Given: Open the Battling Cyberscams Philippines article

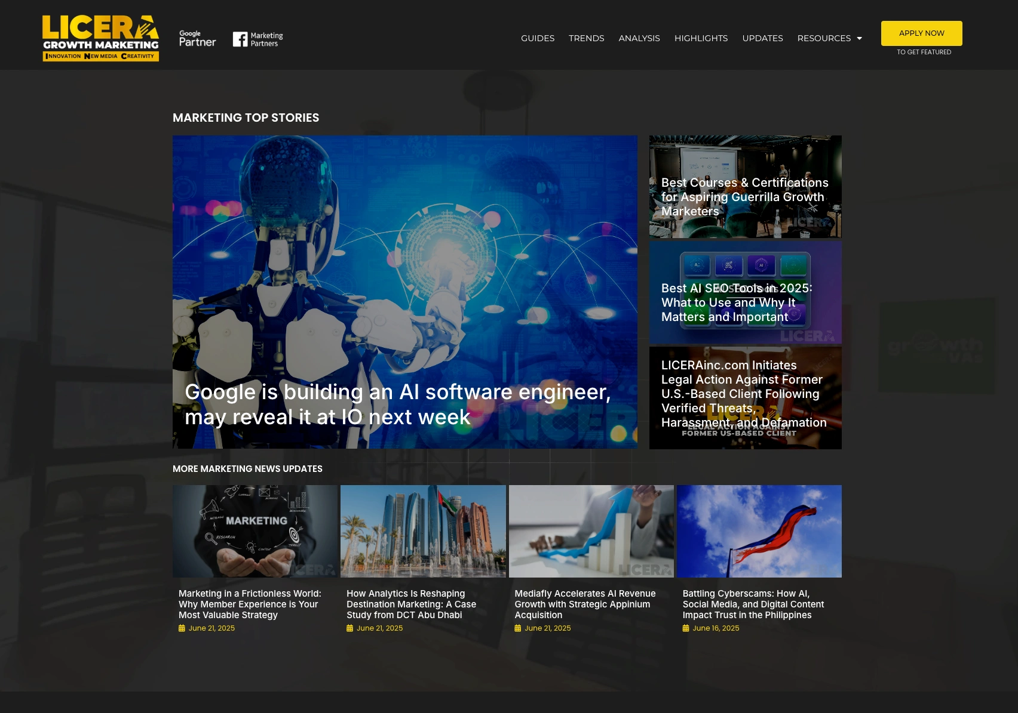Looking at the screenshot, I should pos(753,604).
